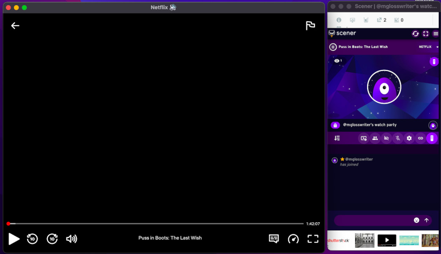
Task: Select the notes tab in the toolbar
Action: click(x=365, y=20)
